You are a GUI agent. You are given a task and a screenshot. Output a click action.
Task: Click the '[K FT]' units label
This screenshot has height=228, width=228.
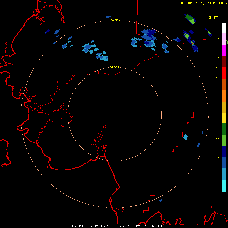pyautogui.click(x=214, y=18)
